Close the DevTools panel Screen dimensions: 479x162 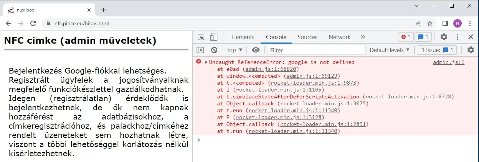click(x=471, y=37)
